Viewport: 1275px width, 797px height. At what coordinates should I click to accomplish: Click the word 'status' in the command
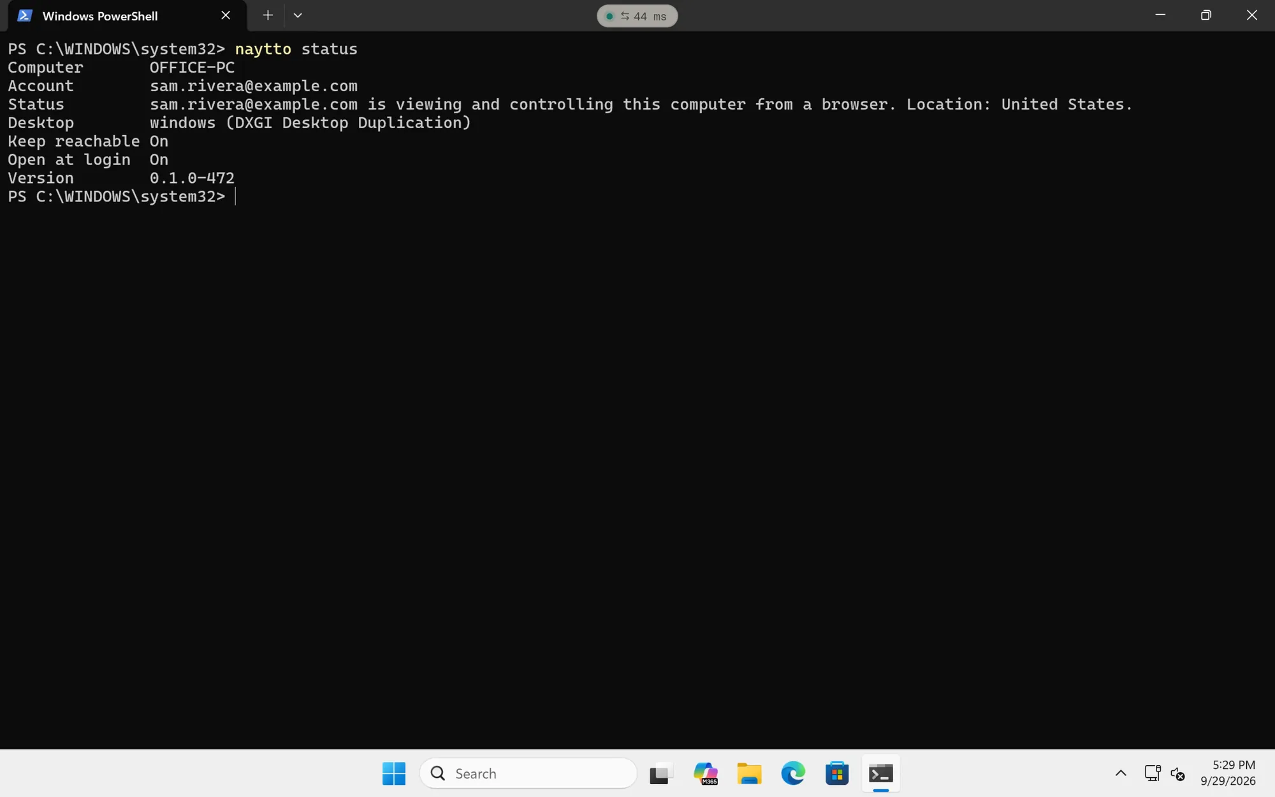coord(329,49)
